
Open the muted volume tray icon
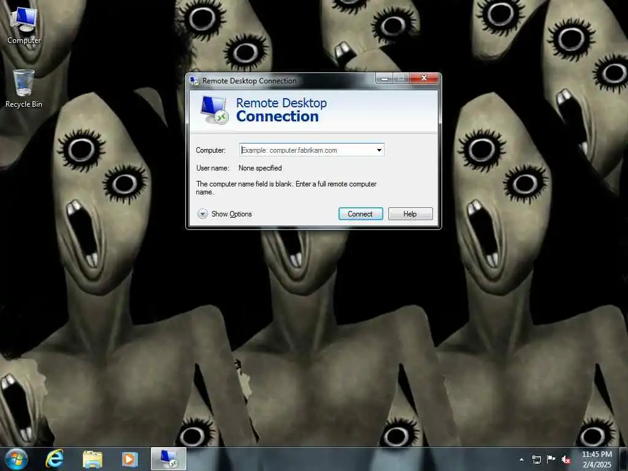(566, 459)
